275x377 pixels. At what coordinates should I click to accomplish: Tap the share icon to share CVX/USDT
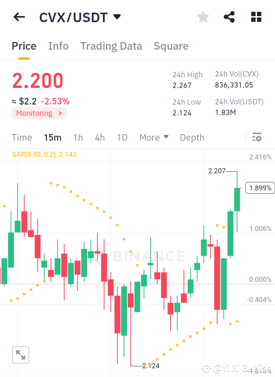[x=229, y=17]
